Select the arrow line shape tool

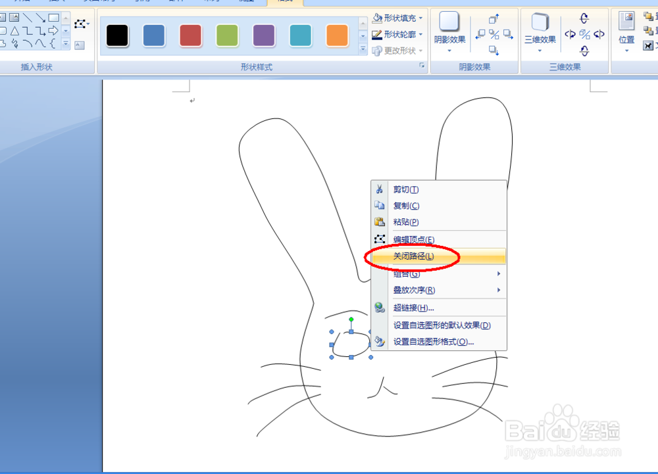40,18
